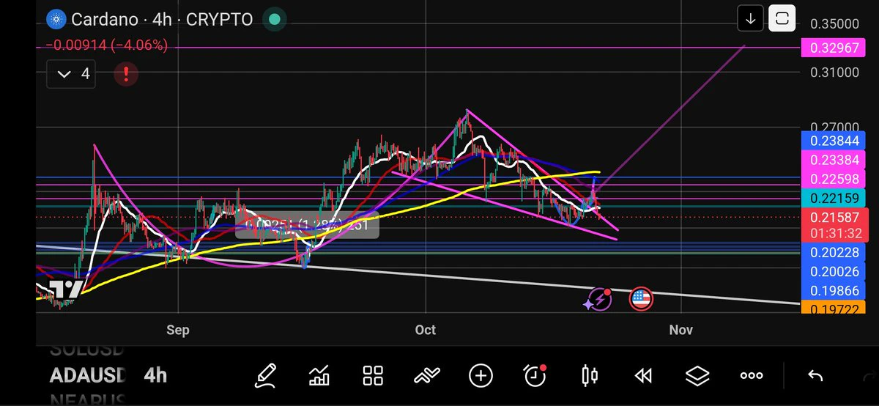Tap the −0.00914 (−4.06%) change value
The image size is (879, 406).
107,45
